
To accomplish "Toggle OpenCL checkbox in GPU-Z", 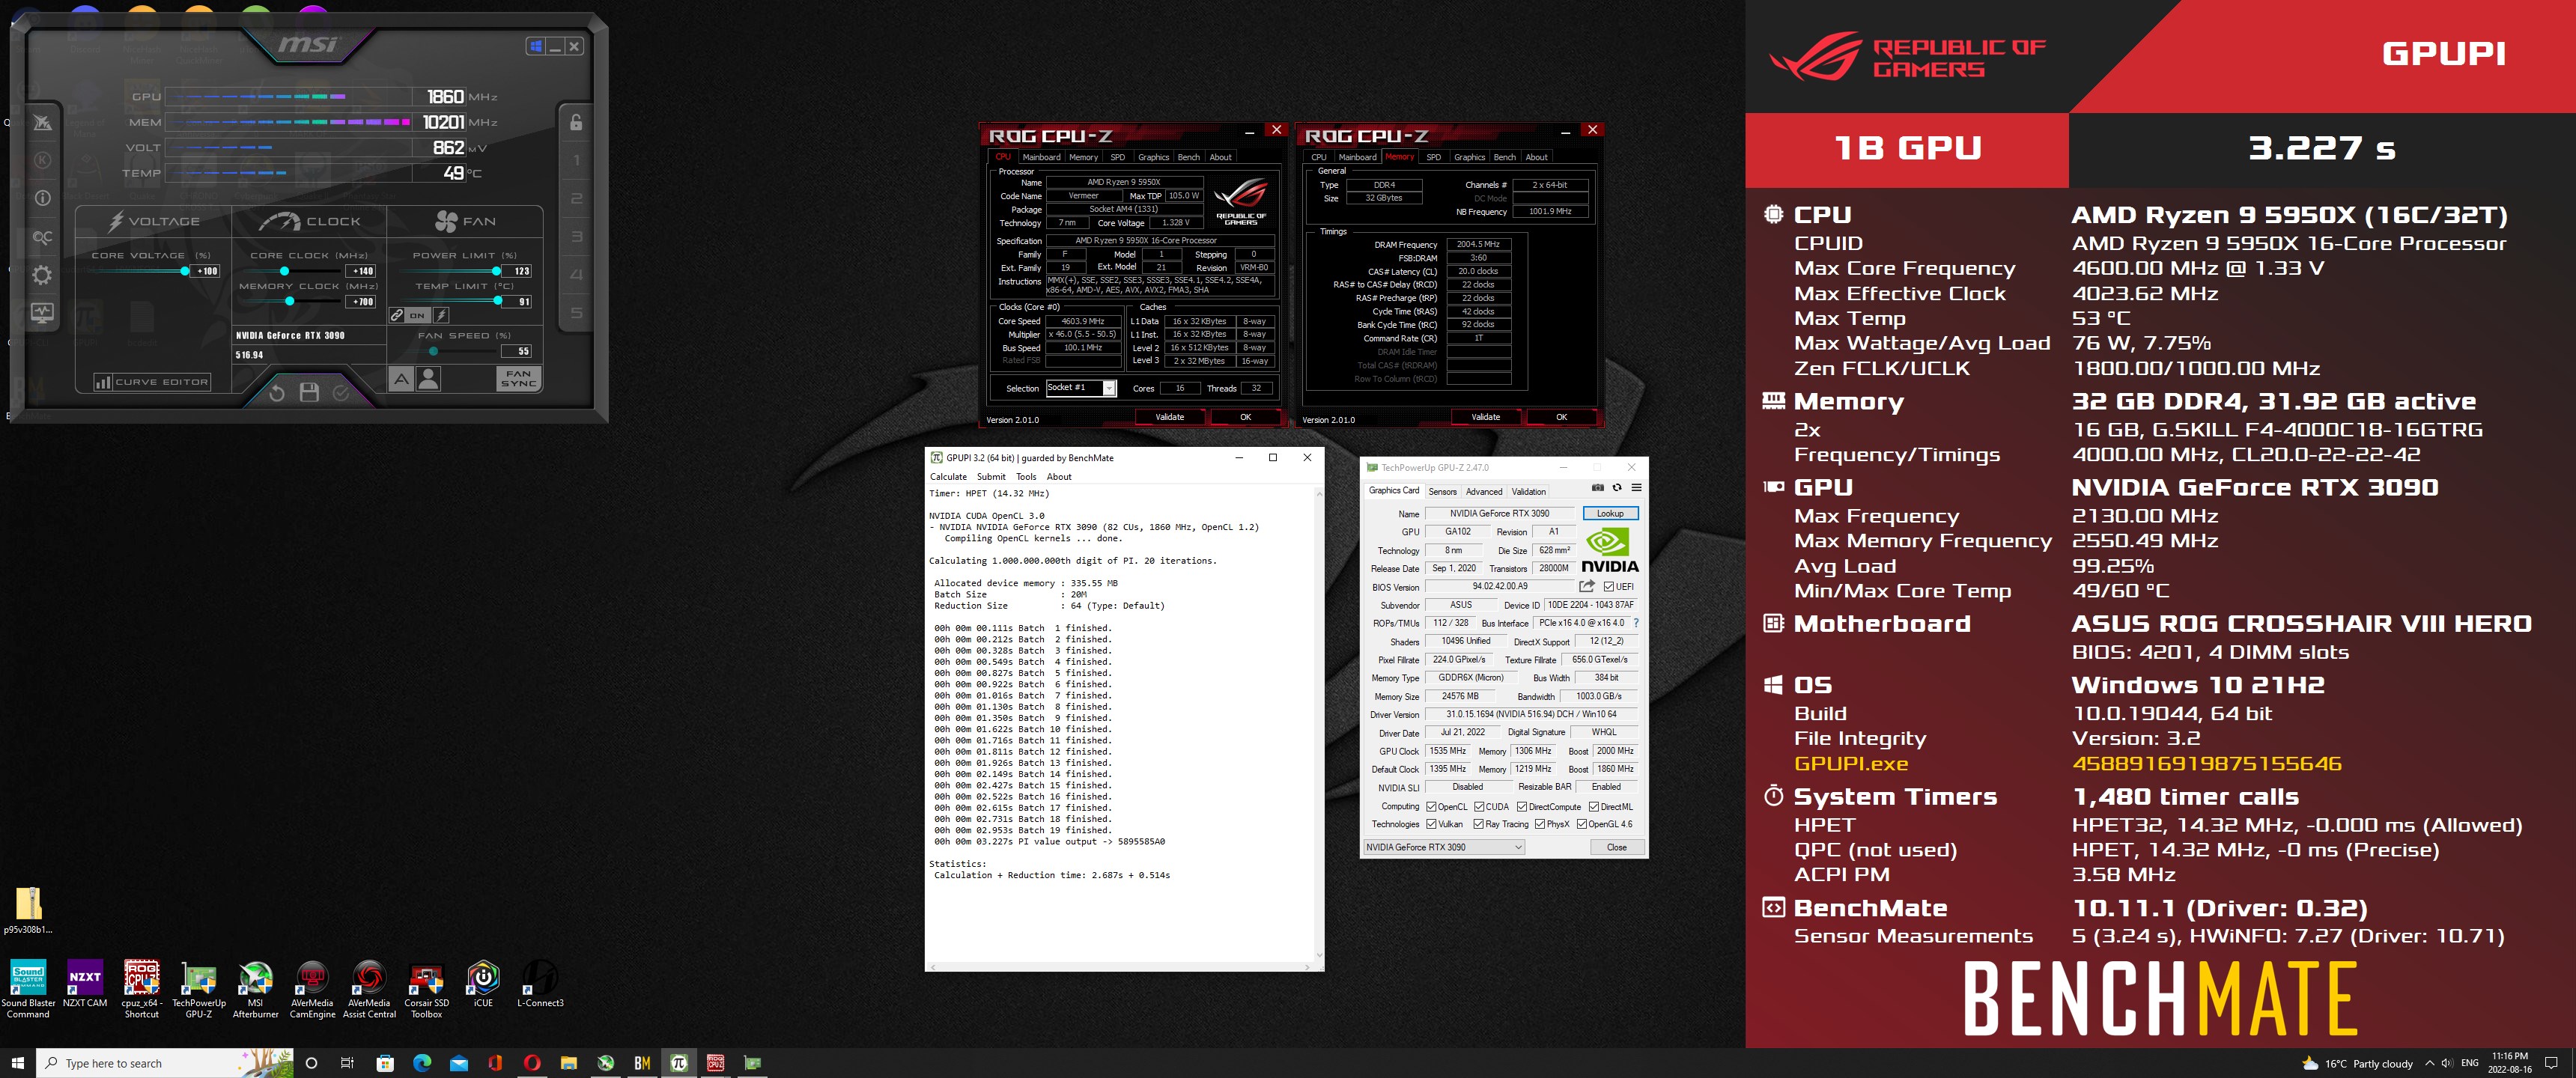I will 1431,807.
